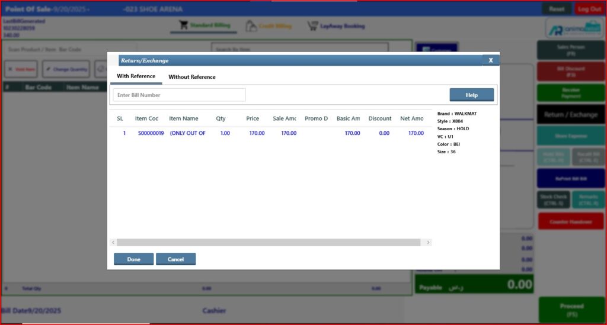Click the Void Item X icon
Screen dimensions: 607x325
point(10,69)
